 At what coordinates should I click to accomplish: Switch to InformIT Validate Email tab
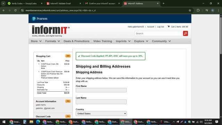(x=60, y=3)
